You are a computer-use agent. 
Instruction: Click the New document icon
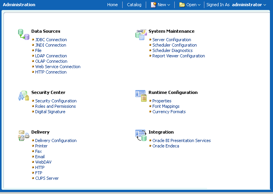(153, 5)
